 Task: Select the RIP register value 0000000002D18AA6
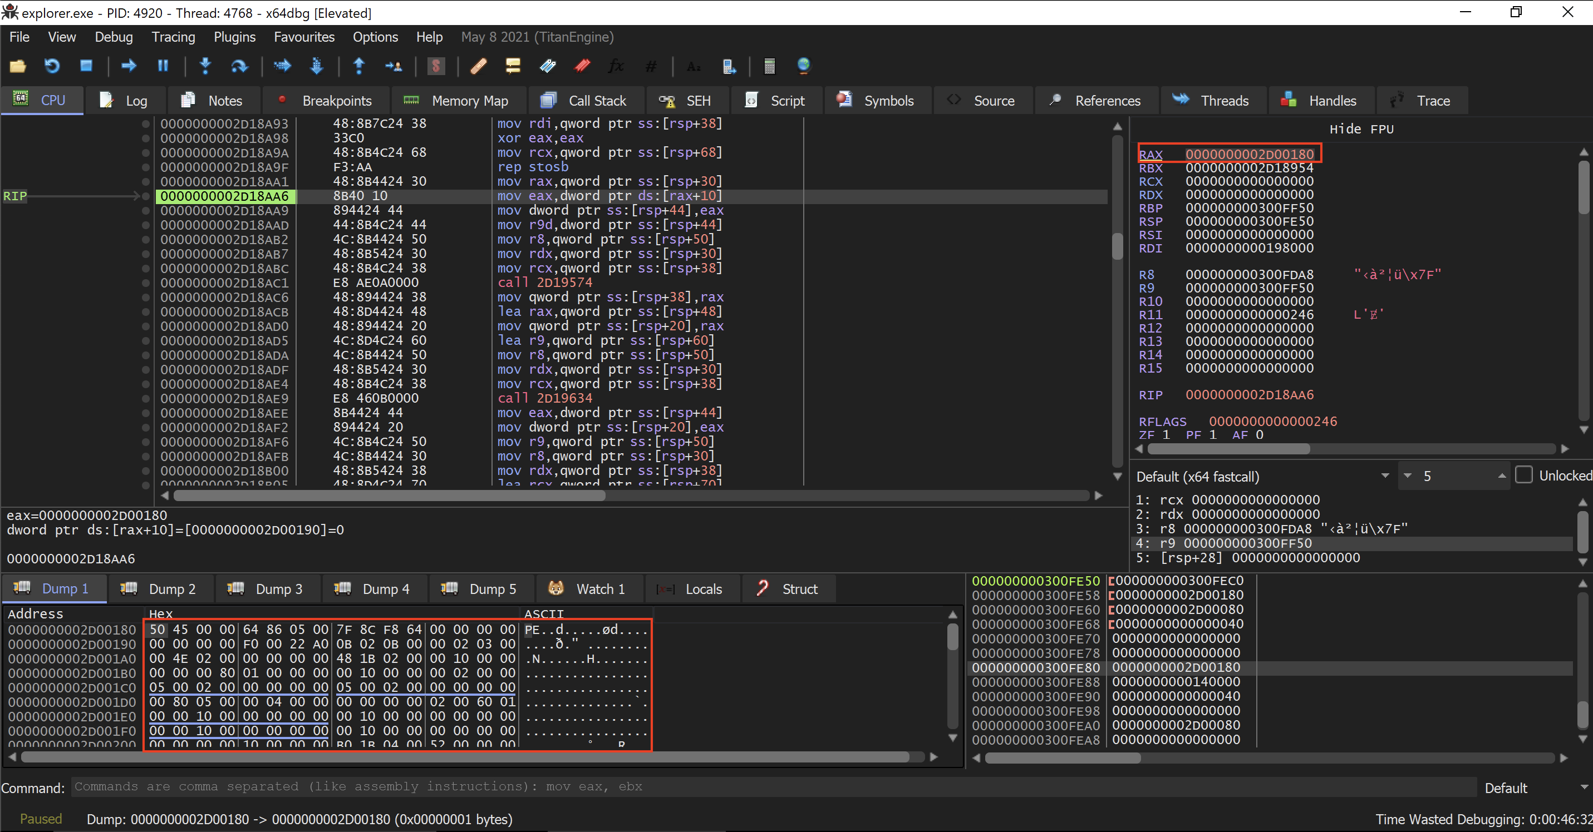tap(1249, 395)
